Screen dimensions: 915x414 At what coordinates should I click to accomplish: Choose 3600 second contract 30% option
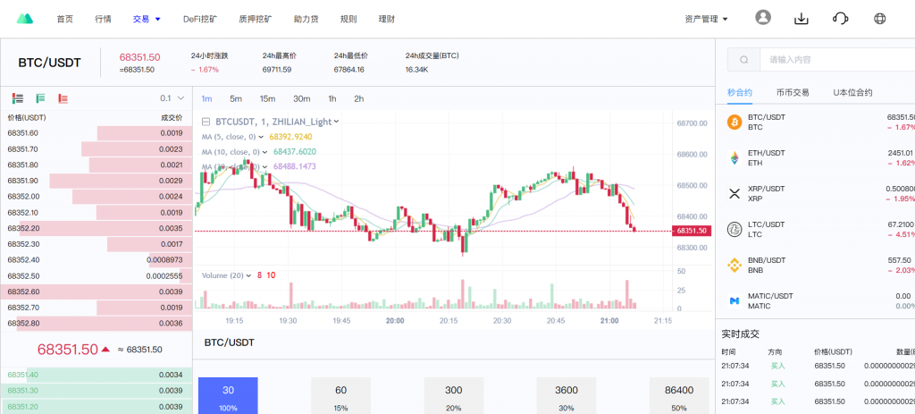click(x=566, y=396)
